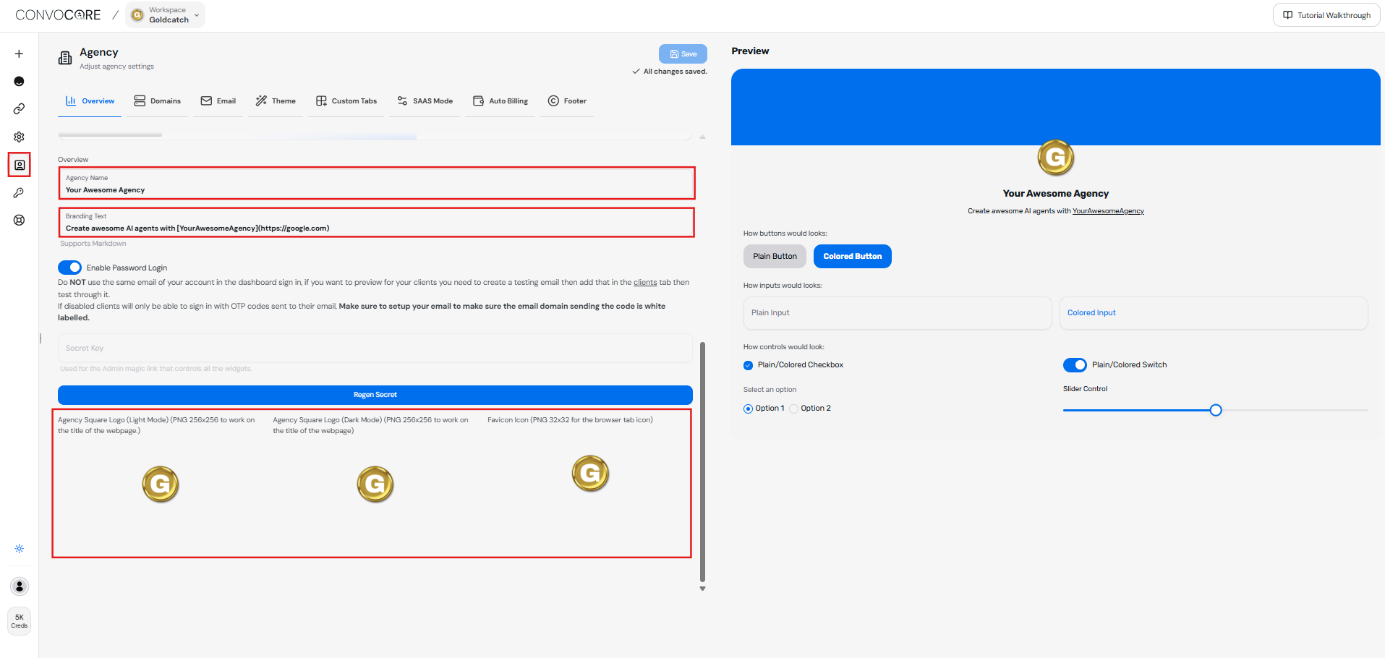Open the help icon at sidebar bottom

(19, 220)
